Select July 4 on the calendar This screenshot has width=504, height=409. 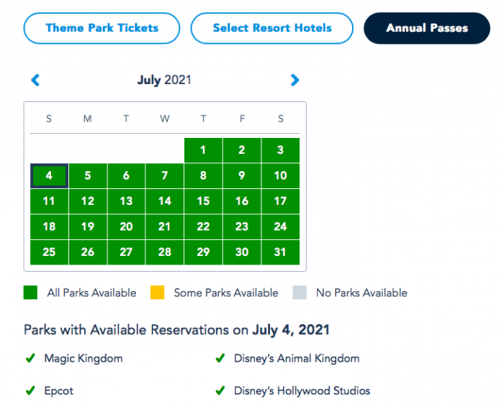point(49,175)
